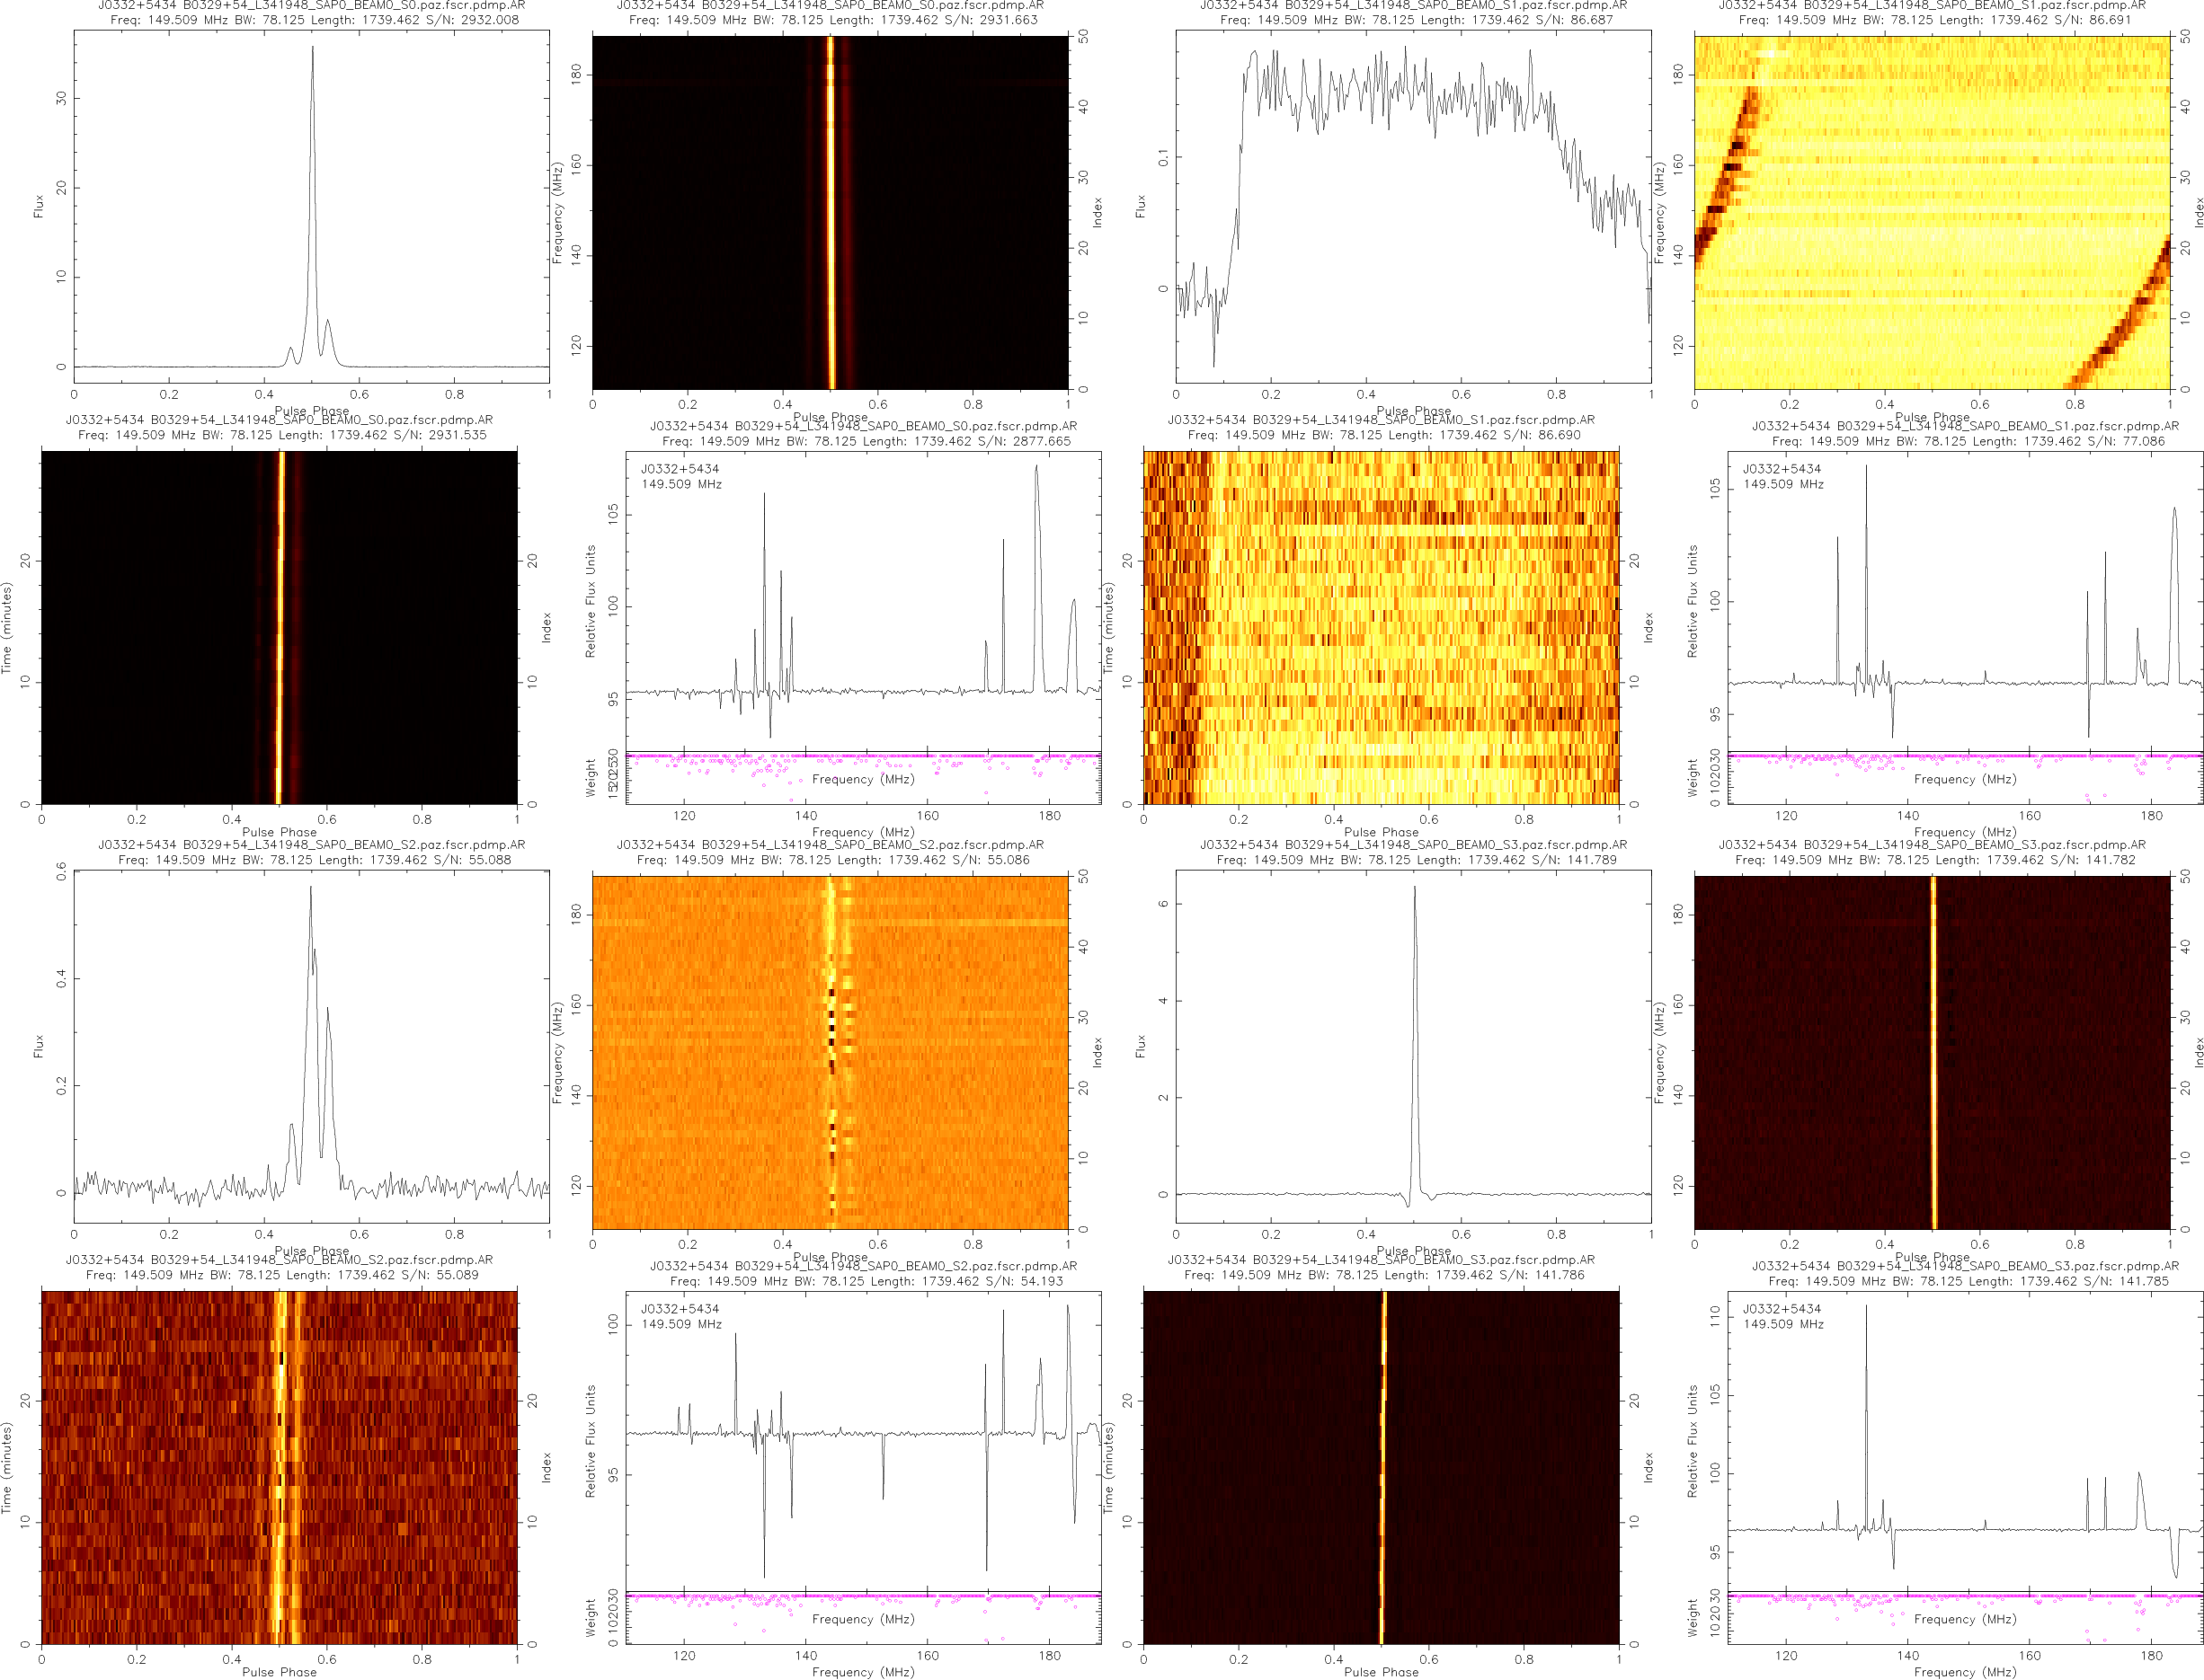
Task: Select the orange S2 frequency heatmap with S/N 55.086
Action: coord(830,1052)
